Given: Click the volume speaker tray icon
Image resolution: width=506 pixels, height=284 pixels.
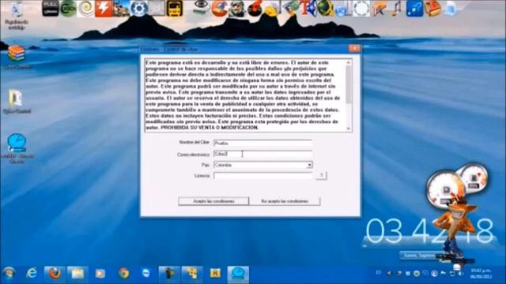Looking at the screenshot, I should (461, 274).
